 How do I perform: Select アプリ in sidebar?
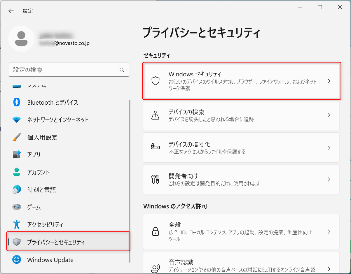(x=68, y=155)
